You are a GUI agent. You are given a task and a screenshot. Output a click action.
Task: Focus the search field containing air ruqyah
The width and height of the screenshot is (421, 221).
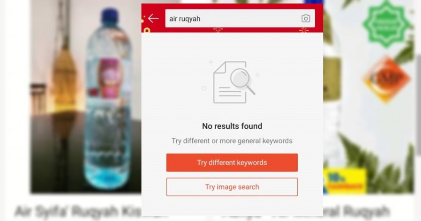[240, 18]
